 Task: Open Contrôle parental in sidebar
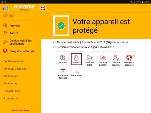pyautogui.click(x=14, y=61)
